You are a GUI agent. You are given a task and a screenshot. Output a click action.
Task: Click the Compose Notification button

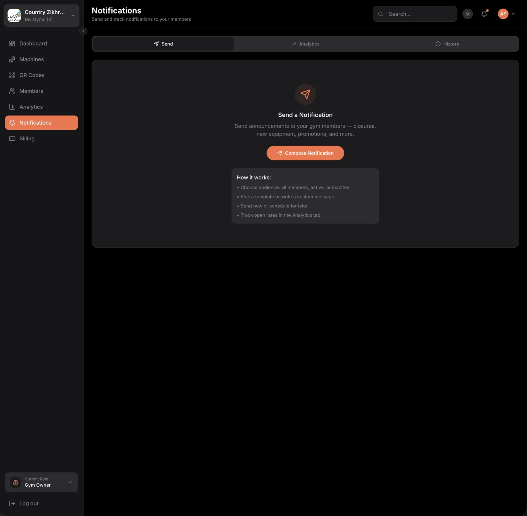tap(305, 153)
